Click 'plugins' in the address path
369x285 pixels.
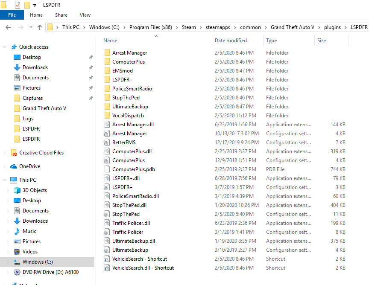[332, 27]
